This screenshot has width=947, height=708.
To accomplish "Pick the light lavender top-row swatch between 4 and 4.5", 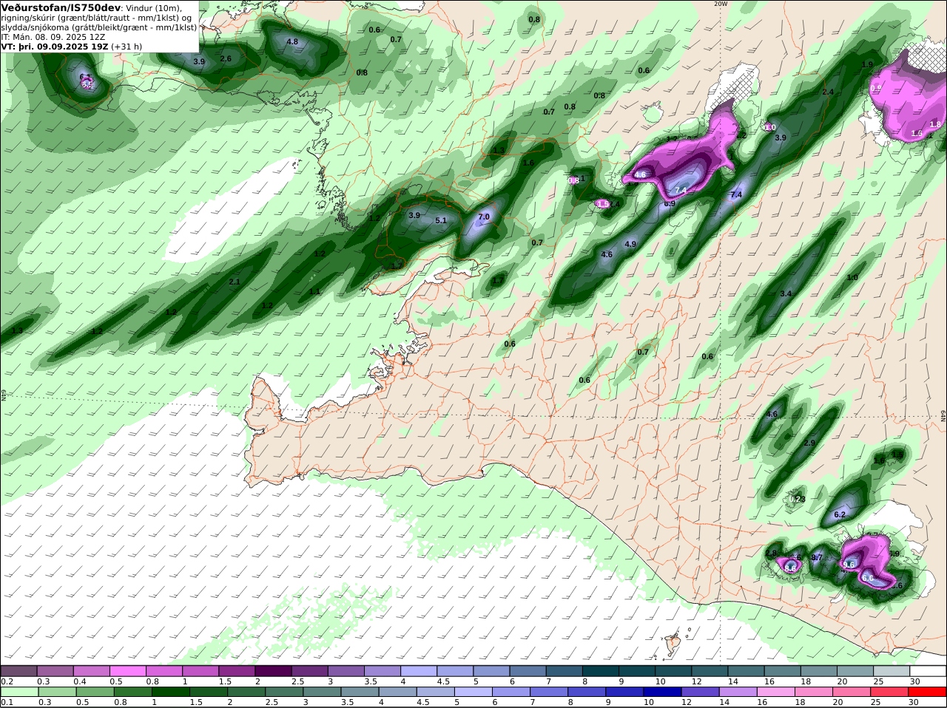I will [419, 671].
